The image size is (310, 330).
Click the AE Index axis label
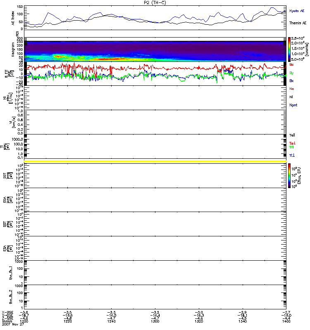coord(13,18)
